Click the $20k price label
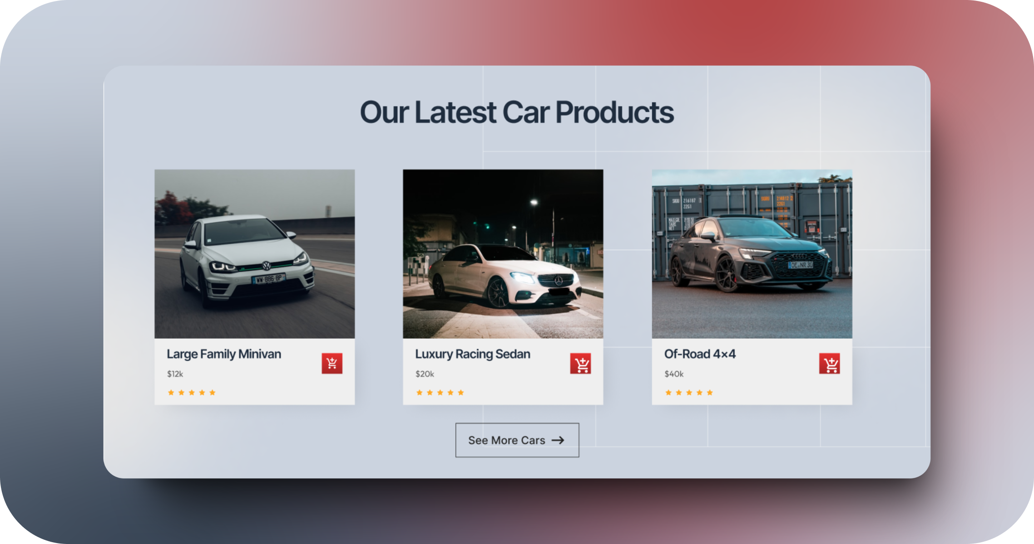The height and width of the screenshot is (544, 1034). 425,374
